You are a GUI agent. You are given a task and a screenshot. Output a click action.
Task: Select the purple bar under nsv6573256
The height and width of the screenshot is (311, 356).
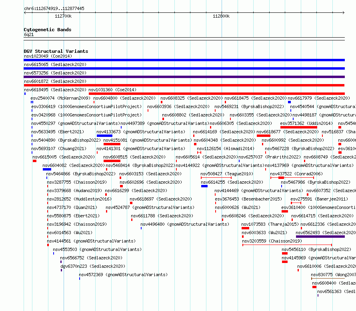tap(184, 77)
